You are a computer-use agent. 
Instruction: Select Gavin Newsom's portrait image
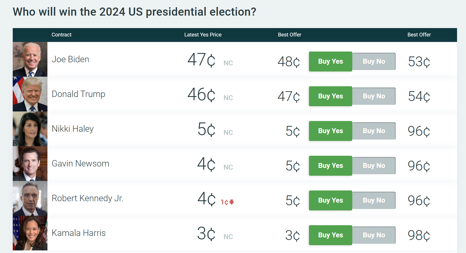click(30, 164)
